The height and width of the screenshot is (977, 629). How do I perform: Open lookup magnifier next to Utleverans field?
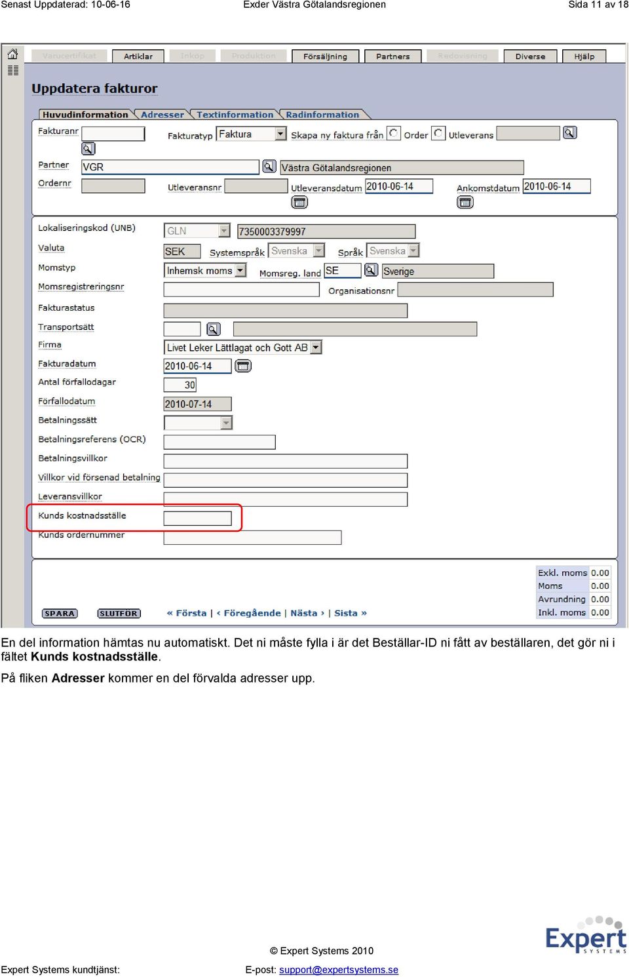click(570, 133)
